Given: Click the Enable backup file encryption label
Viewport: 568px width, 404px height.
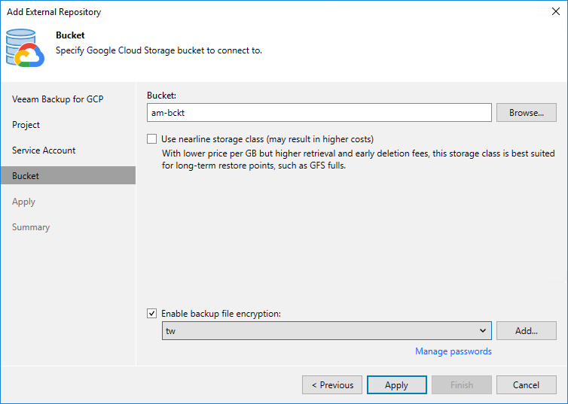Looking at the screenshot, I should pos(221,314).
